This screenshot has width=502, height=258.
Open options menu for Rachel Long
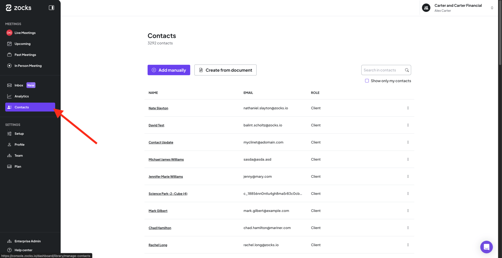click(408, 245)
